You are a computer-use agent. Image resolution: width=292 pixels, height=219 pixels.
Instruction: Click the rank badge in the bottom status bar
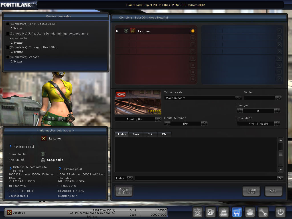(x=9, y=212)
